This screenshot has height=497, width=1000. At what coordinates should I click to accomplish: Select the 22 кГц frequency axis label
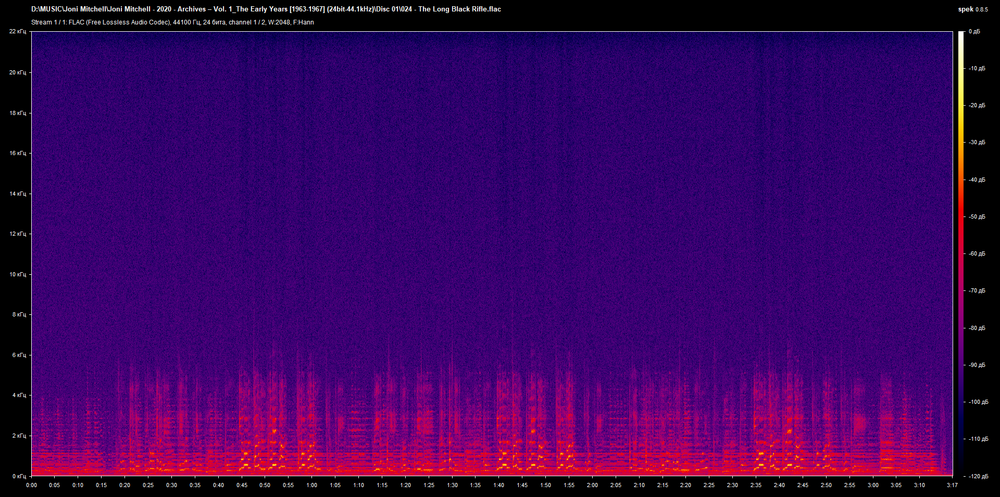point(18,31)
